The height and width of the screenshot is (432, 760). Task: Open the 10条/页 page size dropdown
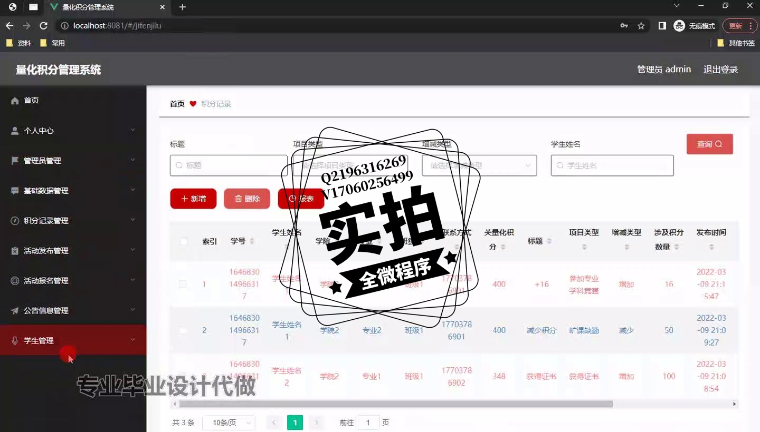229,423
